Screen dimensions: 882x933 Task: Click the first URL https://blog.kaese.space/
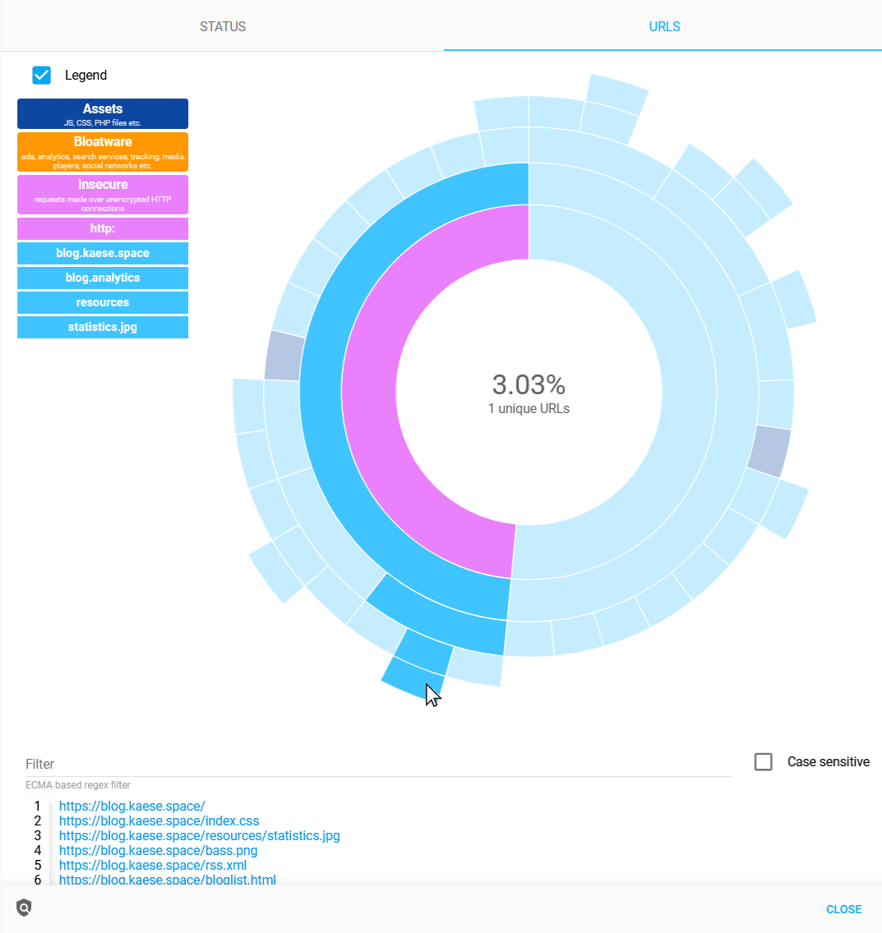coord(132,807)
